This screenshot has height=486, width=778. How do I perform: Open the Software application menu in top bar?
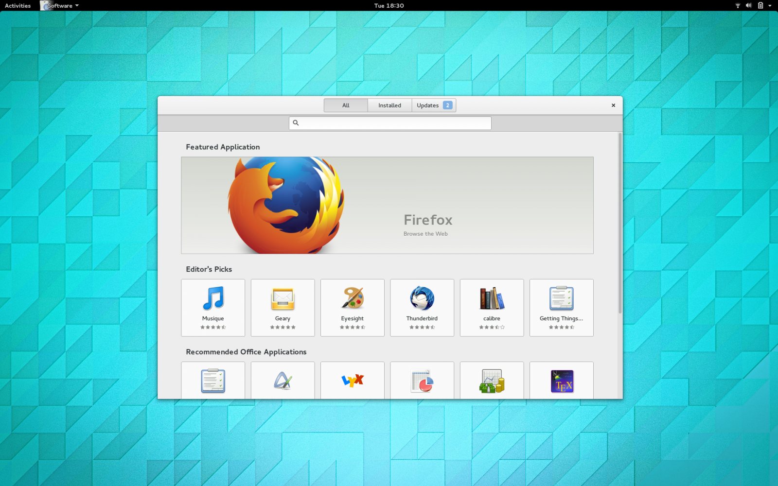[60, 5]
